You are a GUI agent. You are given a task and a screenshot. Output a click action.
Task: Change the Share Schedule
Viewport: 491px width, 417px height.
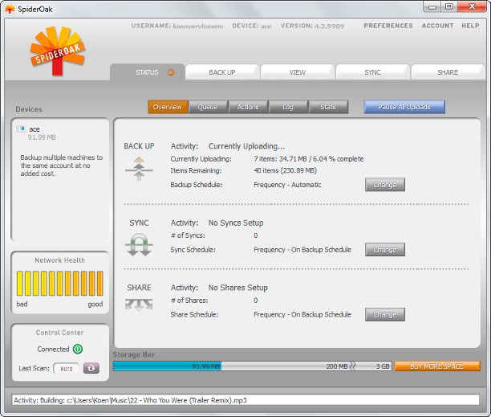385,314
